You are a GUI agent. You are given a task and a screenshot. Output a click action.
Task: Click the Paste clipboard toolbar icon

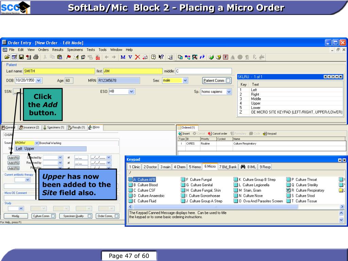click(59, 57)
